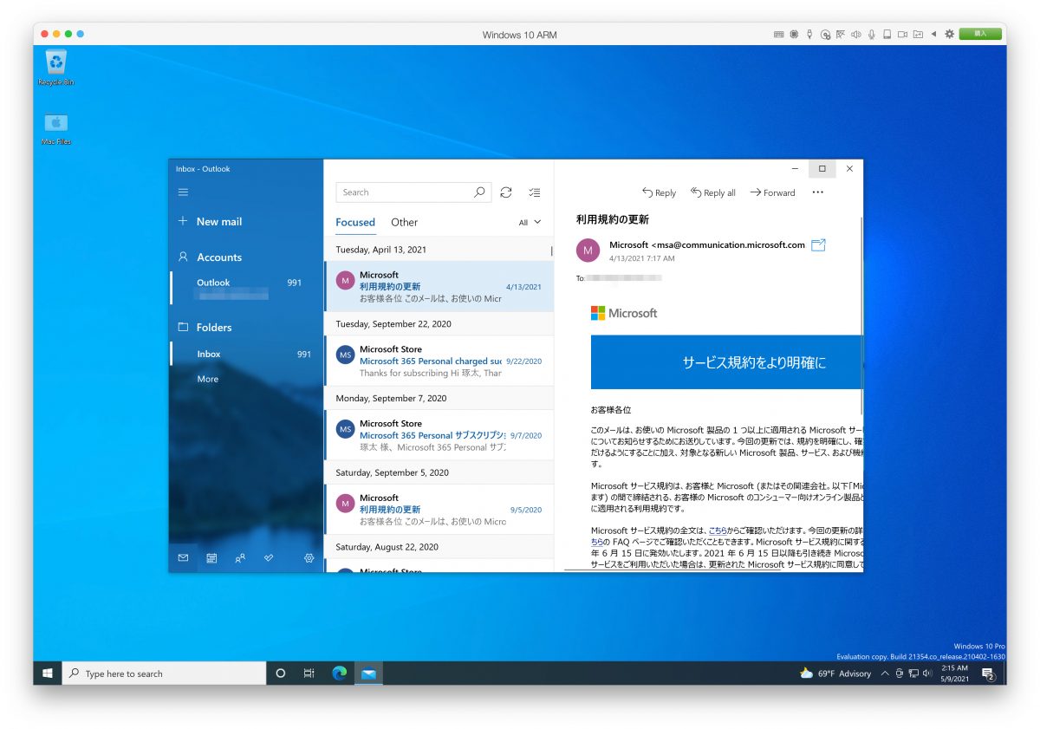Select the Outlook account entry
The height and width of the screenshot is (729, 1040).
246,288
